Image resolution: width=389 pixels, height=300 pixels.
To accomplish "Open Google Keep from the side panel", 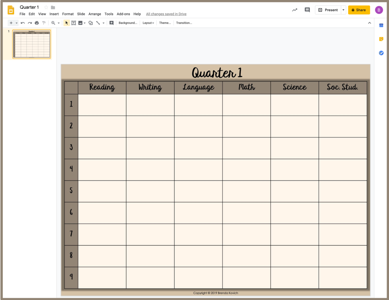I will click(x=381, y=39).
